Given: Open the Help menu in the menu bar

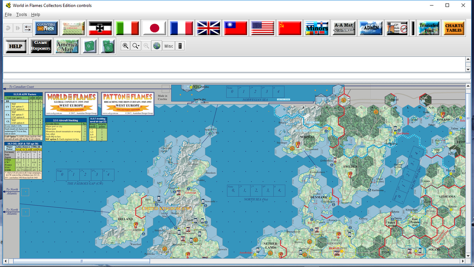Looking at the screenshot, I should [x=36, y=14].
